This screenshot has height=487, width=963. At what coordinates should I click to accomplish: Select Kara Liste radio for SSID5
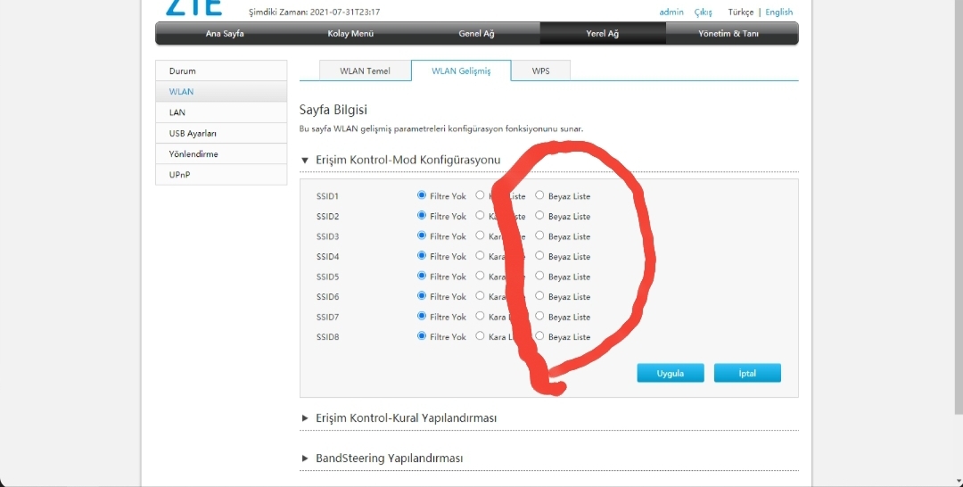[480, 276]
